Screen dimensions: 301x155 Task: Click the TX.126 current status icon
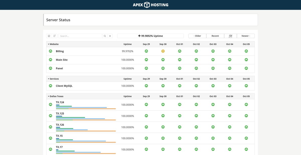[x=50, y=127]
